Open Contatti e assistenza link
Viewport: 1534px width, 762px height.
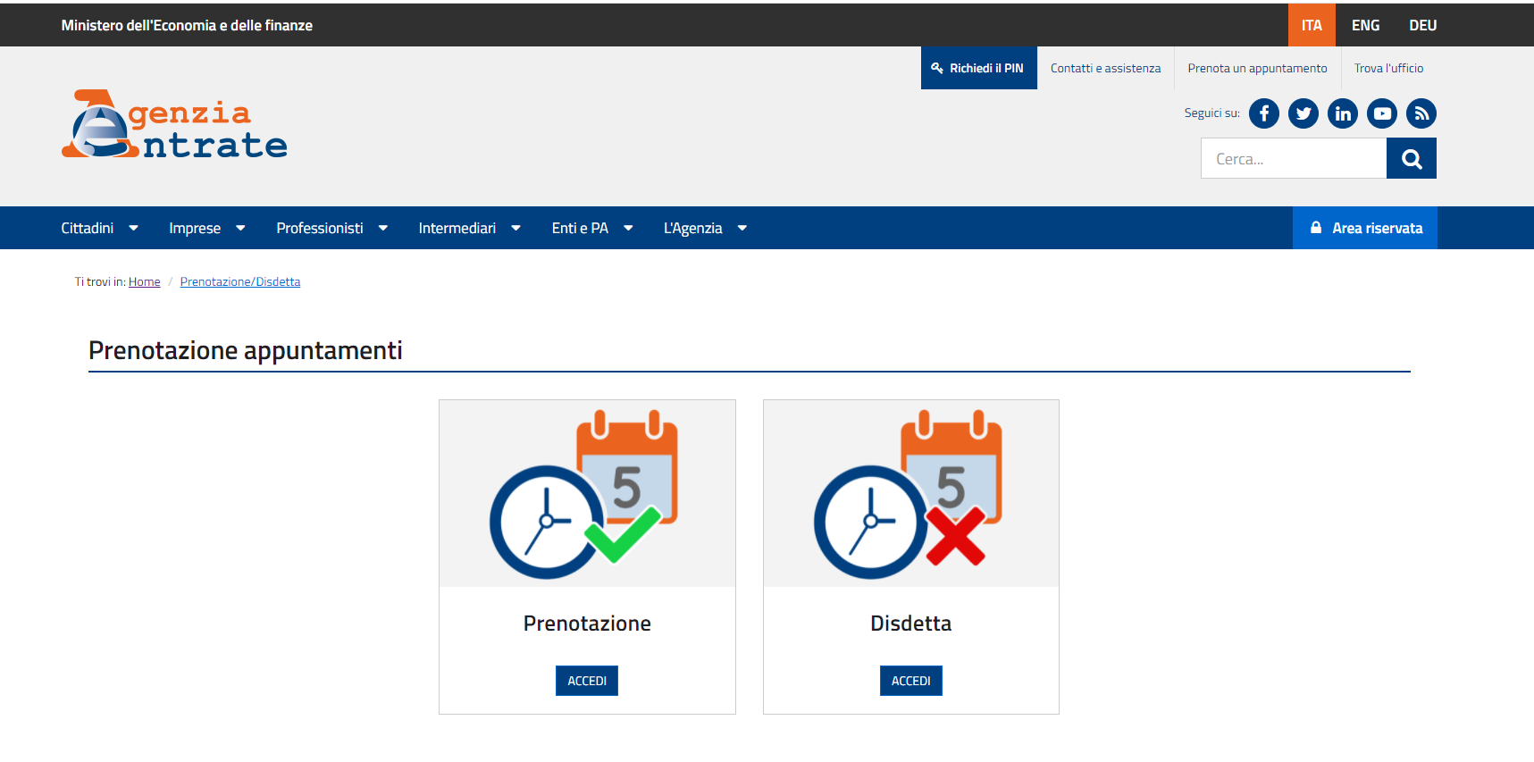tap(1105, 68)
